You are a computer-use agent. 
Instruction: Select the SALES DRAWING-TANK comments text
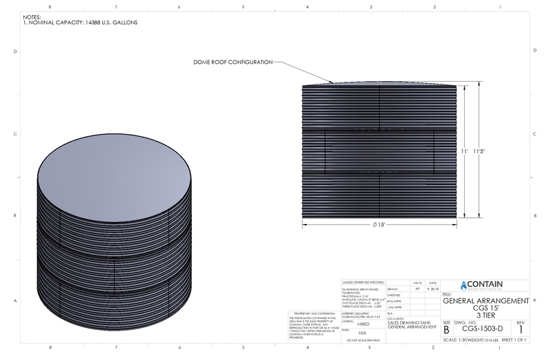coord(412,325)
